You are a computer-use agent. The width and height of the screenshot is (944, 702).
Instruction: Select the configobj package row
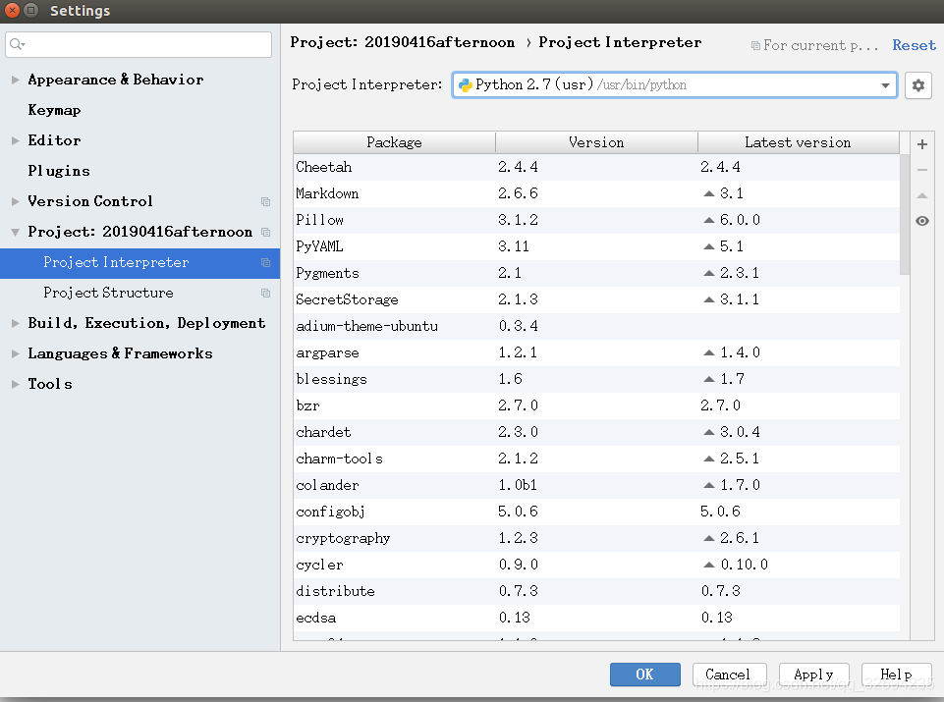(596, 512)
